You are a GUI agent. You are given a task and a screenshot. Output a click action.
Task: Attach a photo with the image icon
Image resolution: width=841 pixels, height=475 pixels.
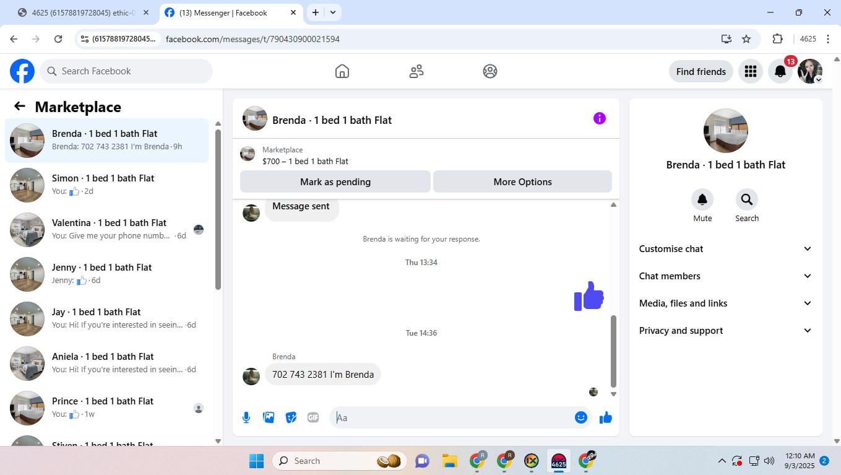pos(269,417)
